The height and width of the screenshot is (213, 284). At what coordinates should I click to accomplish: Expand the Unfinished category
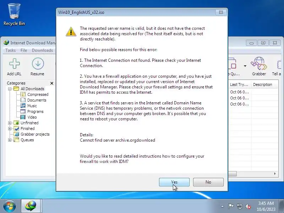click(x=10, y=123)
